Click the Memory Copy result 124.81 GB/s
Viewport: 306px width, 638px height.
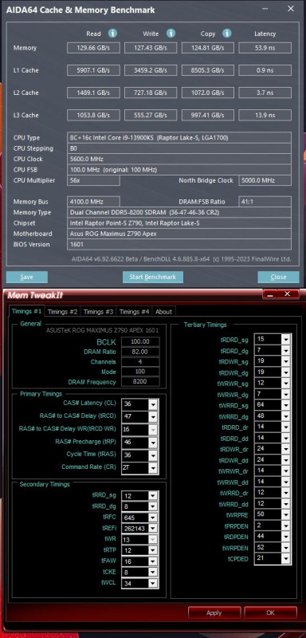point(208,48)
